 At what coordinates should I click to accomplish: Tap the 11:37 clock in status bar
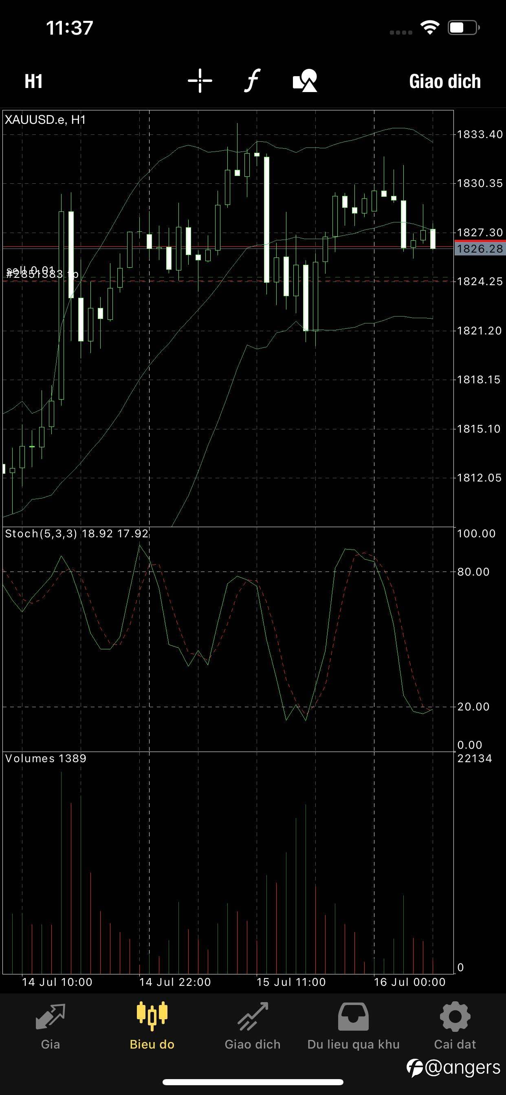click(x=69, y=28)
